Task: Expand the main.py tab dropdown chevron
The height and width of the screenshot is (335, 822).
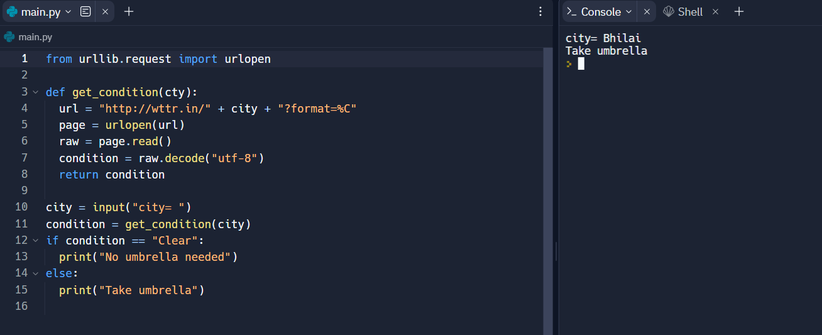Action: click(x=68, y=12)
